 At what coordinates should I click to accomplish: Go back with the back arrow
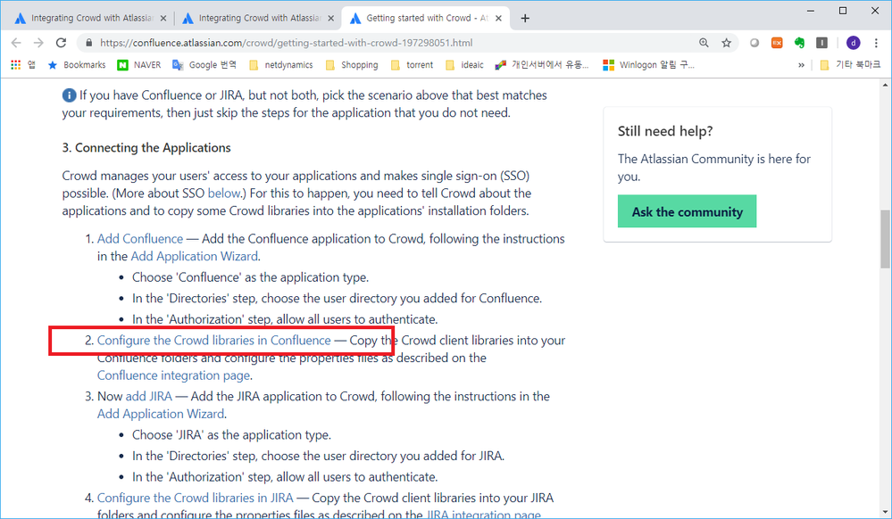coord(16,43)
